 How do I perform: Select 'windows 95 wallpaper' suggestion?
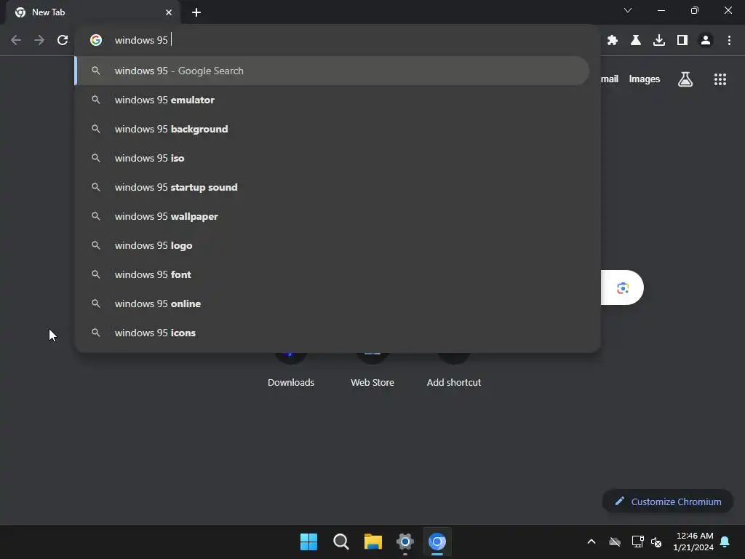click(x=332, y=216)
